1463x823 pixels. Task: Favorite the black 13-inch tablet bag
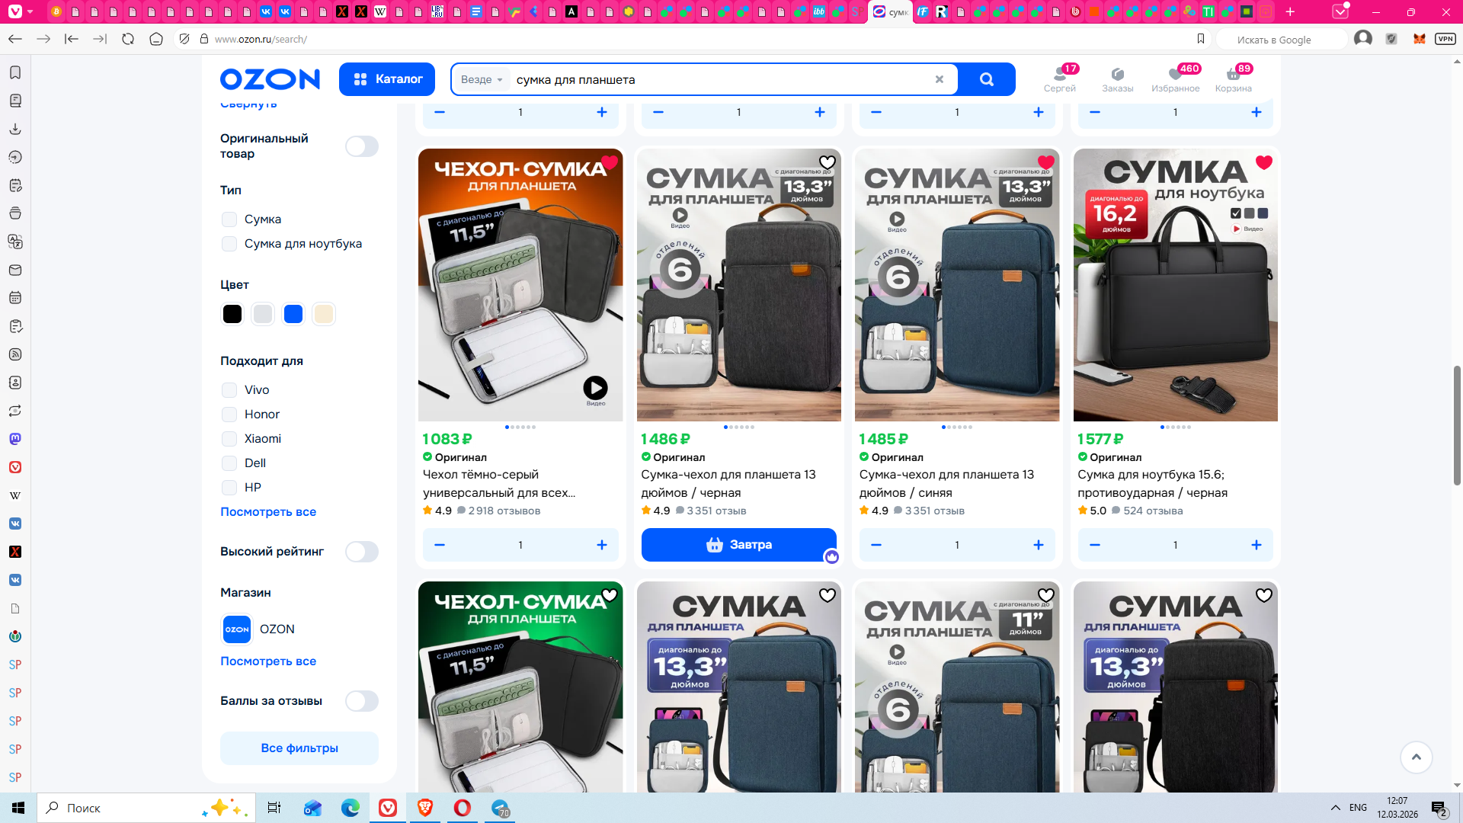point(827,162)
